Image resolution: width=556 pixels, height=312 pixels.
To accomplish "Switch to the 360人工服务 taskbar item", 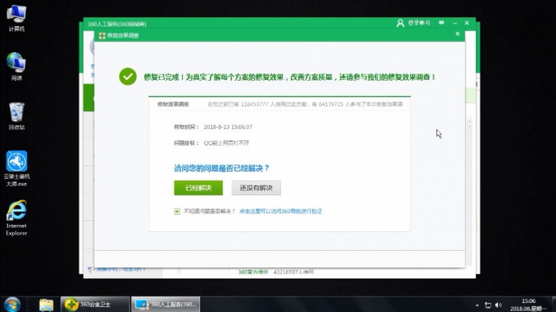I will pyautogui.click(x=165, y=304).
